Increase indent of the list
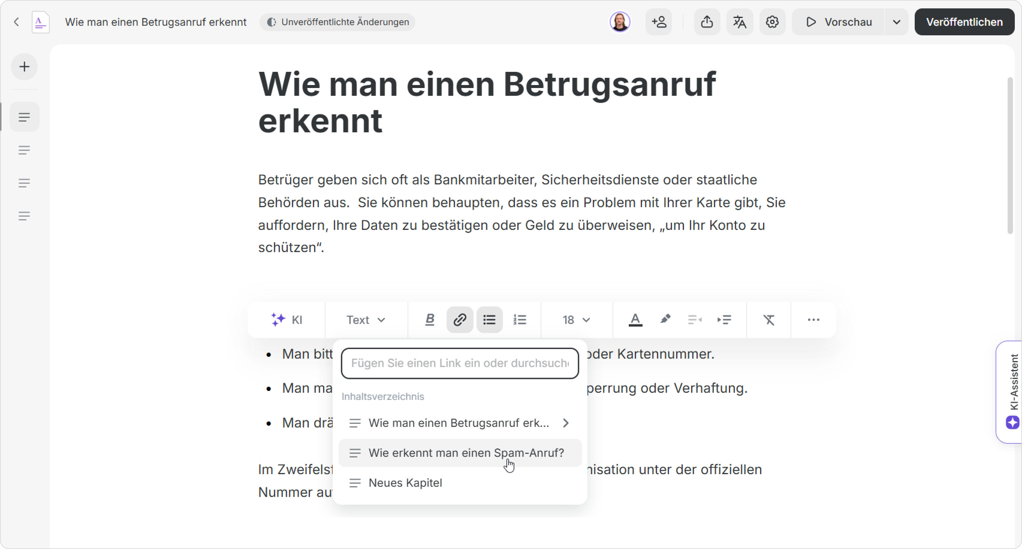The image size is (1022, 549). [724, 320]
